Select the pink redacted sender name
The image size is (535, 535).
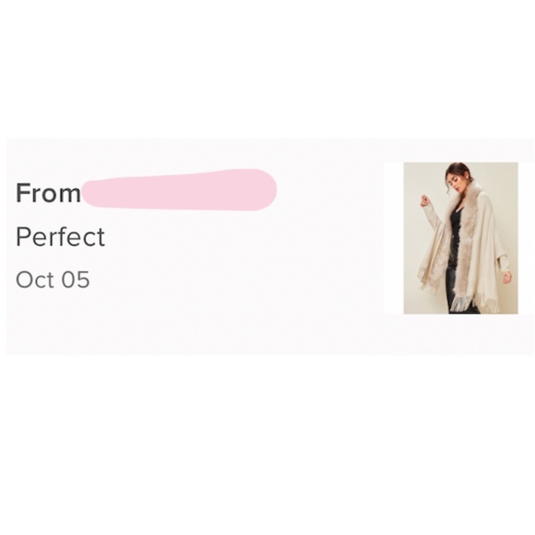(x=180, y=190)
